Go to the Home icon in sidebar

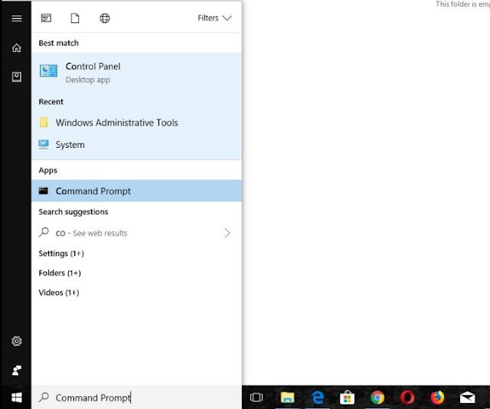click(x=17, y=47)
